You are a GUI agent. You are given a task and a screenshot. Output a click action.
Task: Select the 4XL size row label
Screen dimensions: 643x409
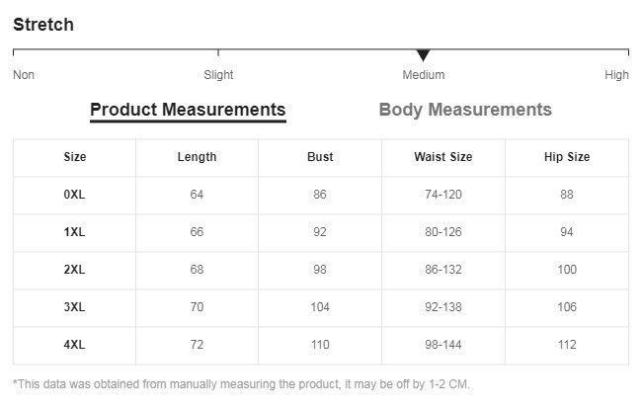click(75, 345)
